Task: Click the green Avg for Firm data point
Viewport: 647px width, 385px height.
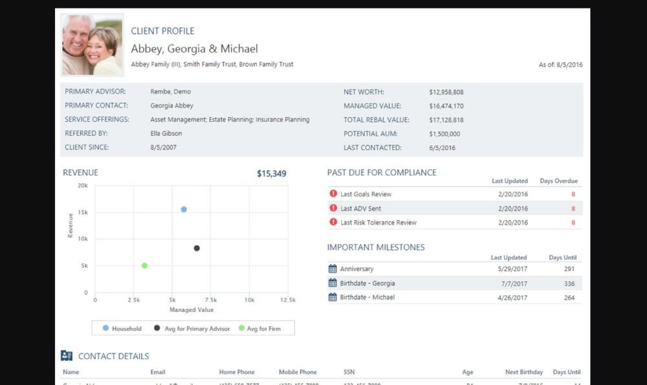Action: tap(144, 265)
